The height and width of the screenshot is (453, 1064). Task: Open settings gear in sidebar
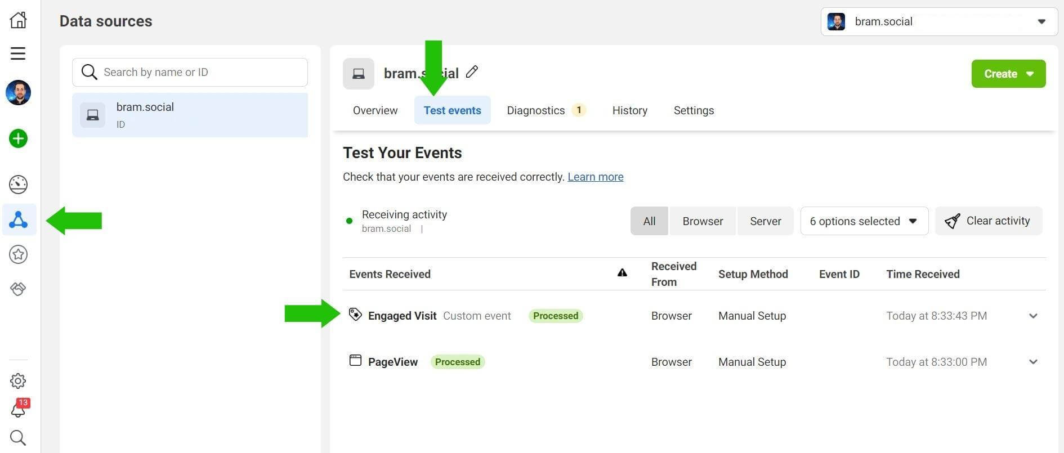tap(18, 381)
